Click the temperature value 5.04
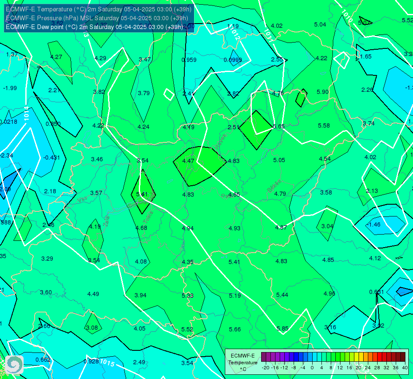The image size is (413, 379). (320, 24)
